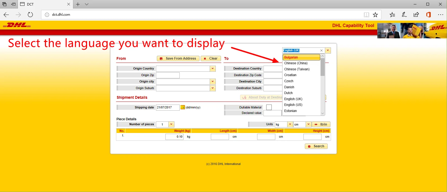Viewport: 447px width, 192px height.
Task: Open the Origin city dropdown
Action: (x=213, y=81)
